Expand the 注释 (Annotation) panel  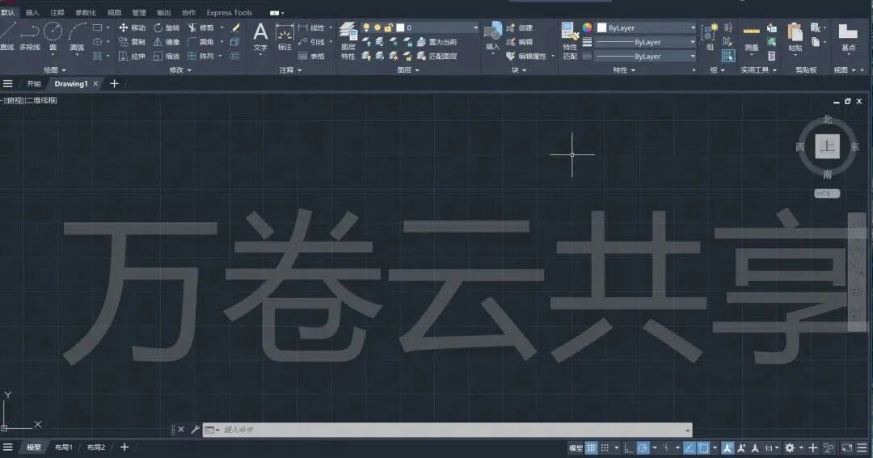pos(291,70)
